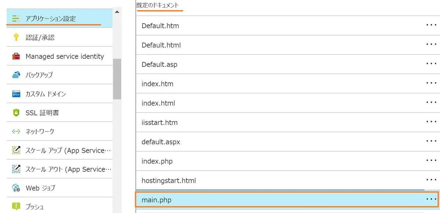
Task: Open the ellipsis menu for main.php
Action: (431, 199)
